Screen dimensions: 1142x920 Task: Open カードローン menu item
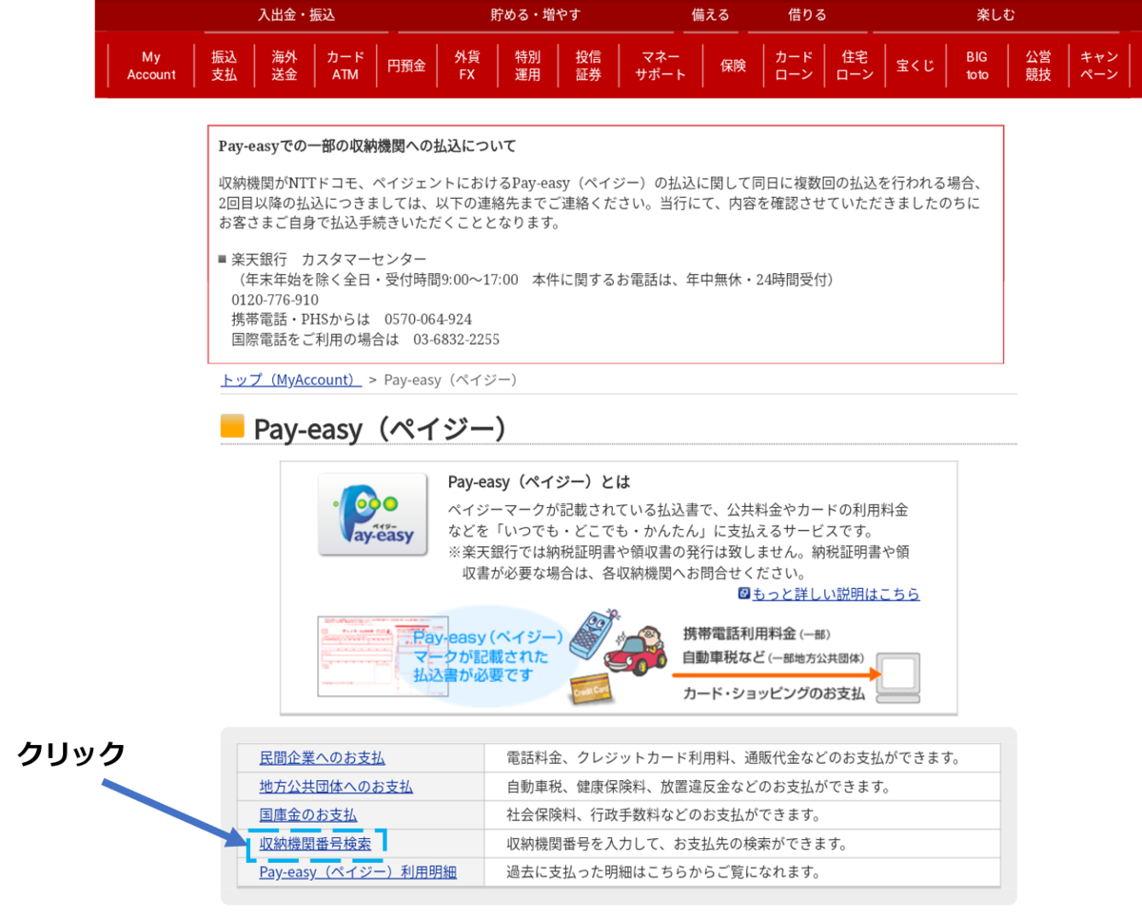tap(794, 67)
